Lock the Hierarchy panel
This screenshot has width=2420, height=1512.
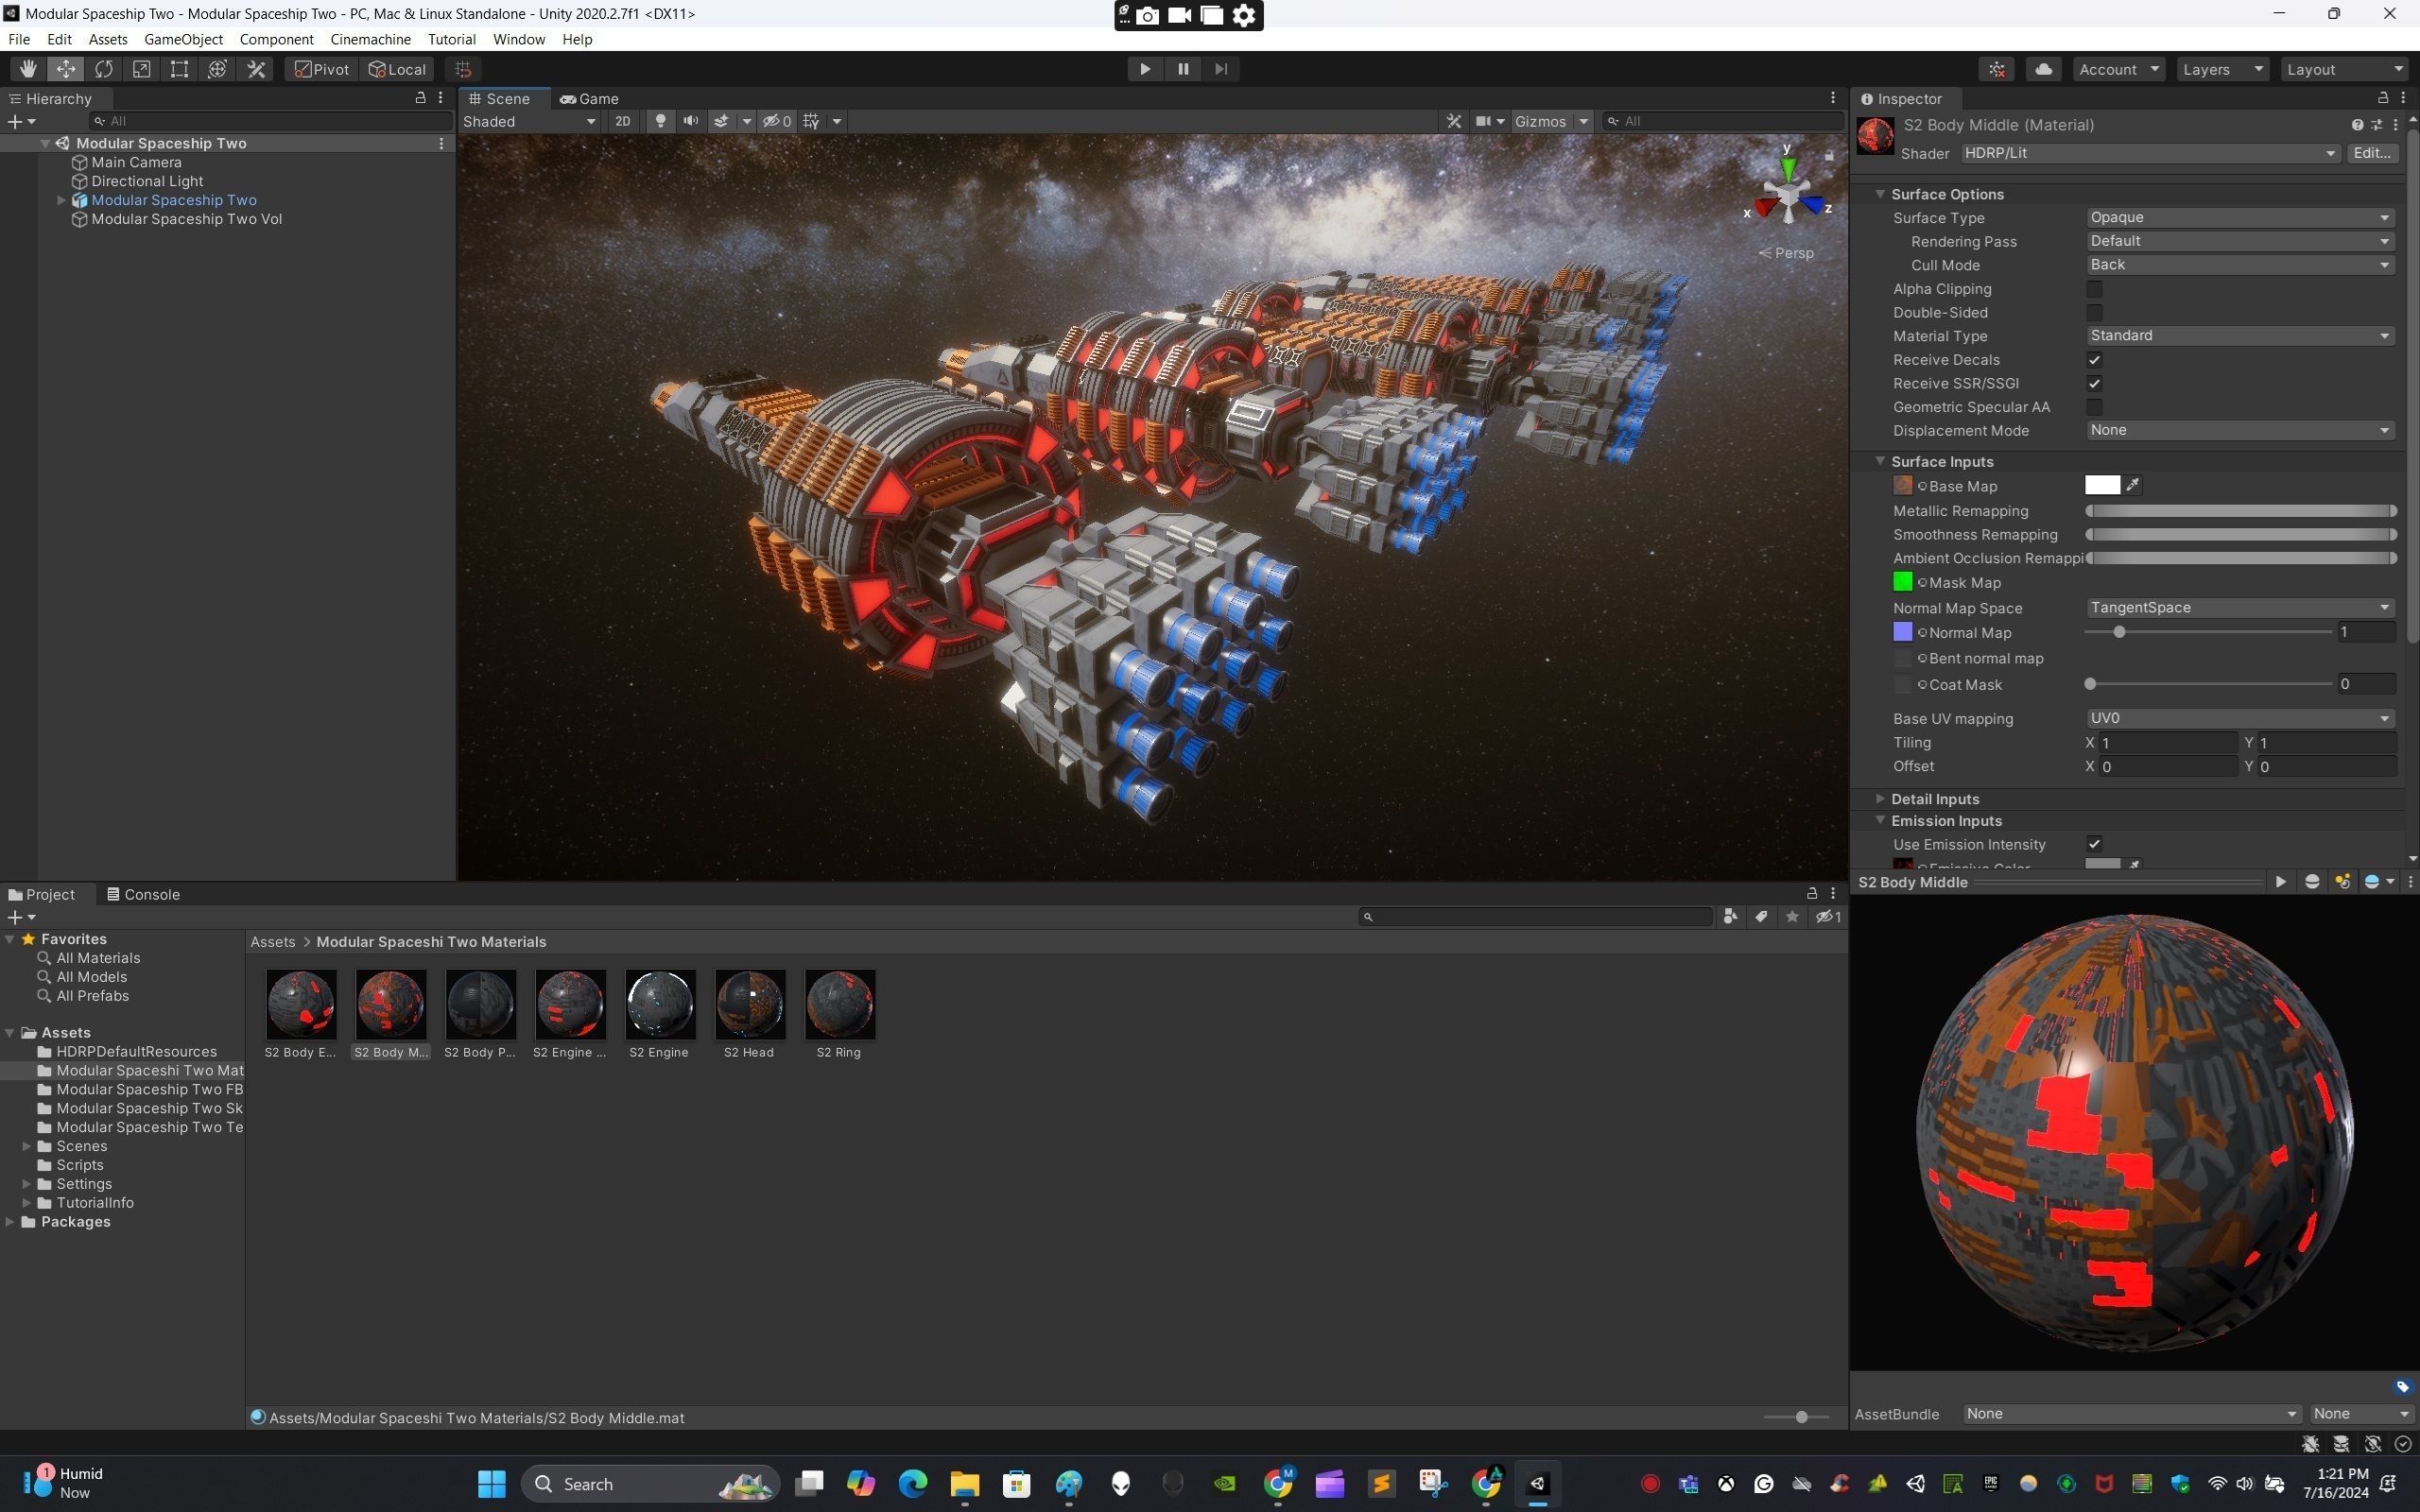pyautogui.click(x=420, y=98)
